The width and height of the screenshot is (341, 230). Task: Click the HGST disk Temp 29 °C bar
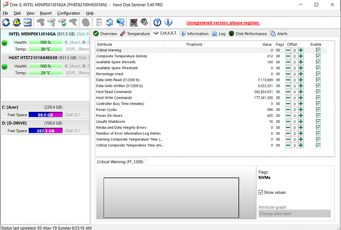pos(45,73)
